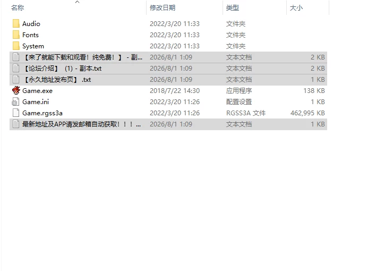Click the icon of 最新地址及APP请发邮箱自动获取 file
Screen dimensions: 367x271
click(16, 124)
